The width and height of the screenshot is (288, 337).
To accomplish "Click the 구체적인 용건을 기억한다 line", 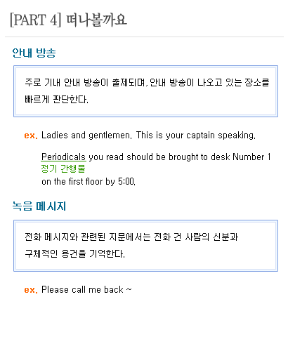I will pyautogui.click(x=74, y=253).
